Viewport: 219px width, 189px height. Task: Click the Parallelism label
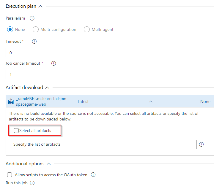(15, 18)
